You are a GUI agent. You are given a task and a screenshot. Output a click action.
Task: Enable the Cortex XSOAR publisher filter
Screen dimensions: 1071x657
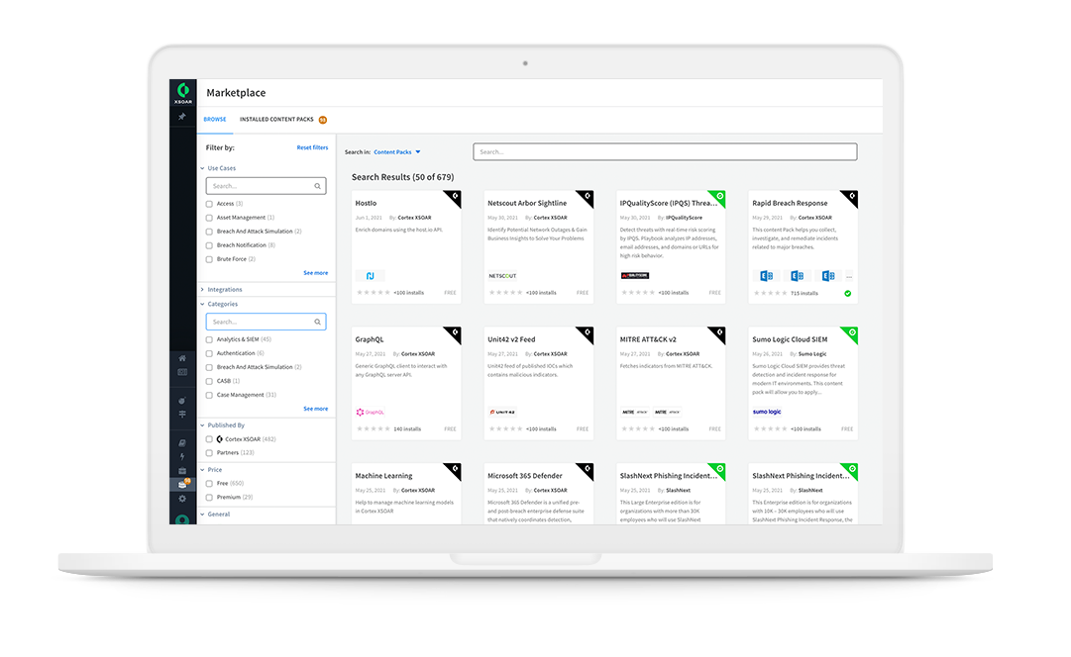(x=209, y=438)
